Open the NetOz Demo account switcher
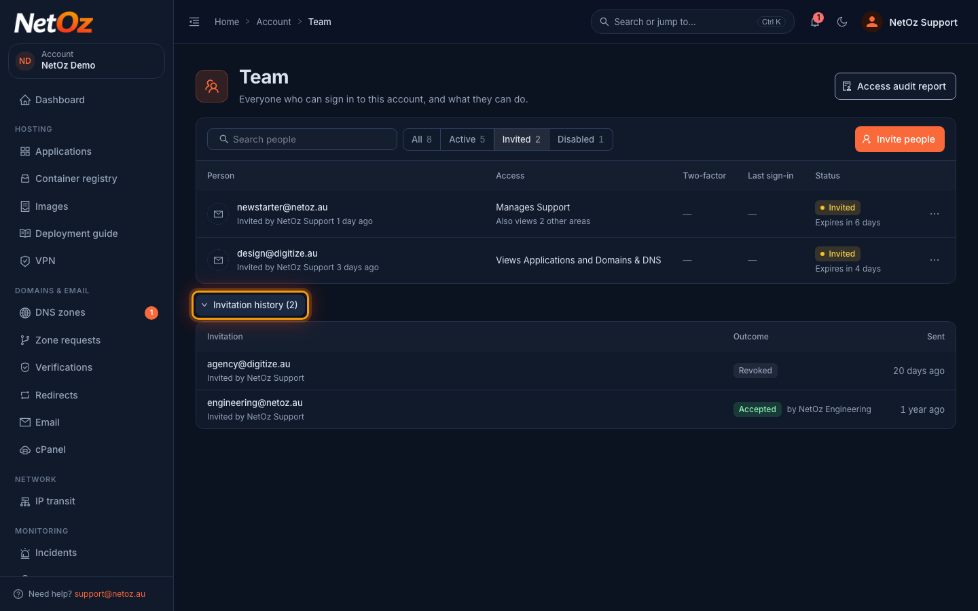This screenshot has height=611, width=978. [x=86, y=60]
